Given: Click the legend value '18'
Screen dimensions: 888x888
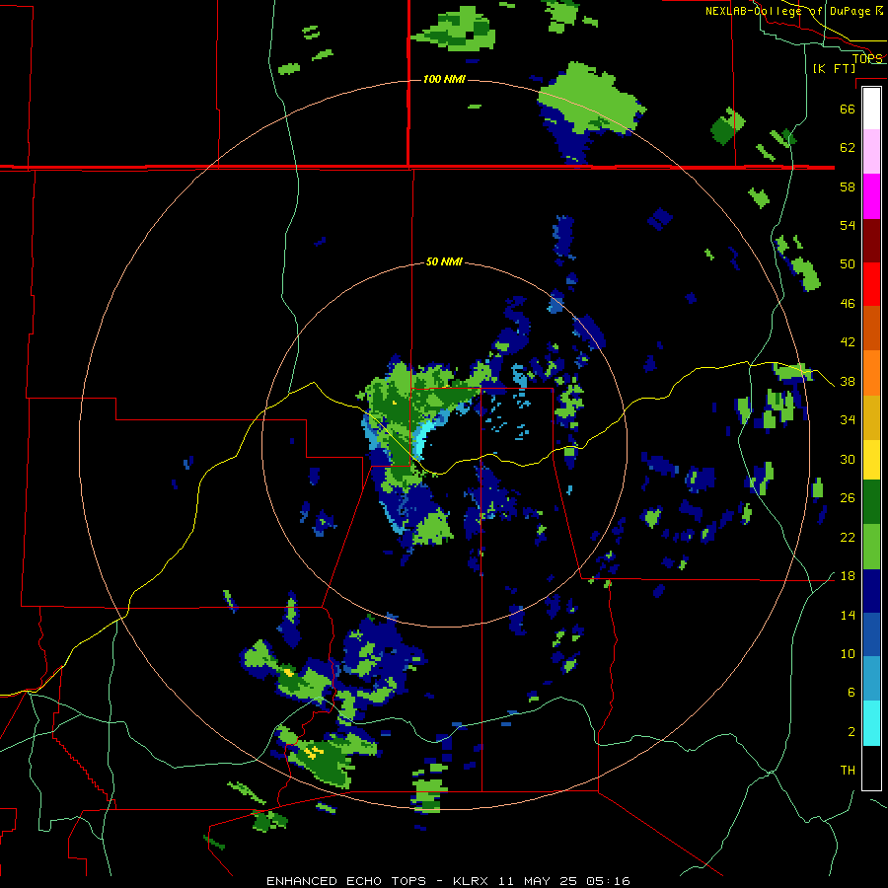Looking at the screenshot, I should [x=848, y=576].
